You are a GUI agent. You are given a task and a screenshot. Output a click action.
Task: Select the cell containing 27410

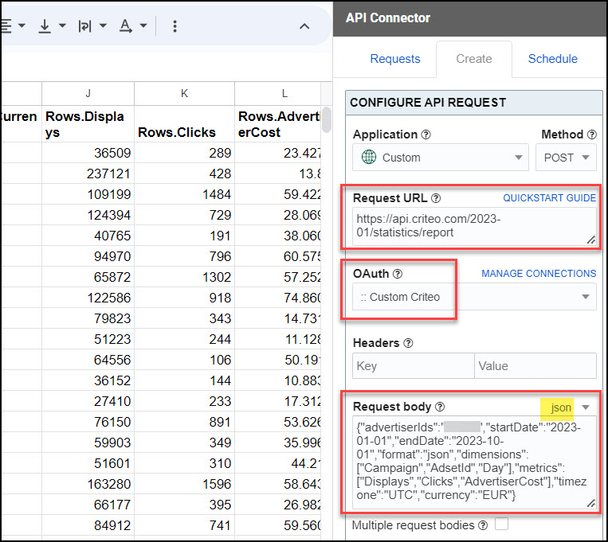point(88,401)
